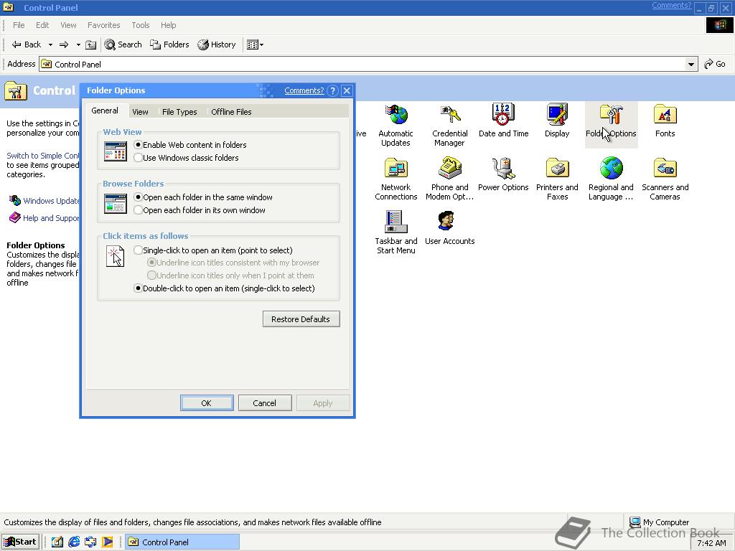Go up one folder level

click(91, 44)
